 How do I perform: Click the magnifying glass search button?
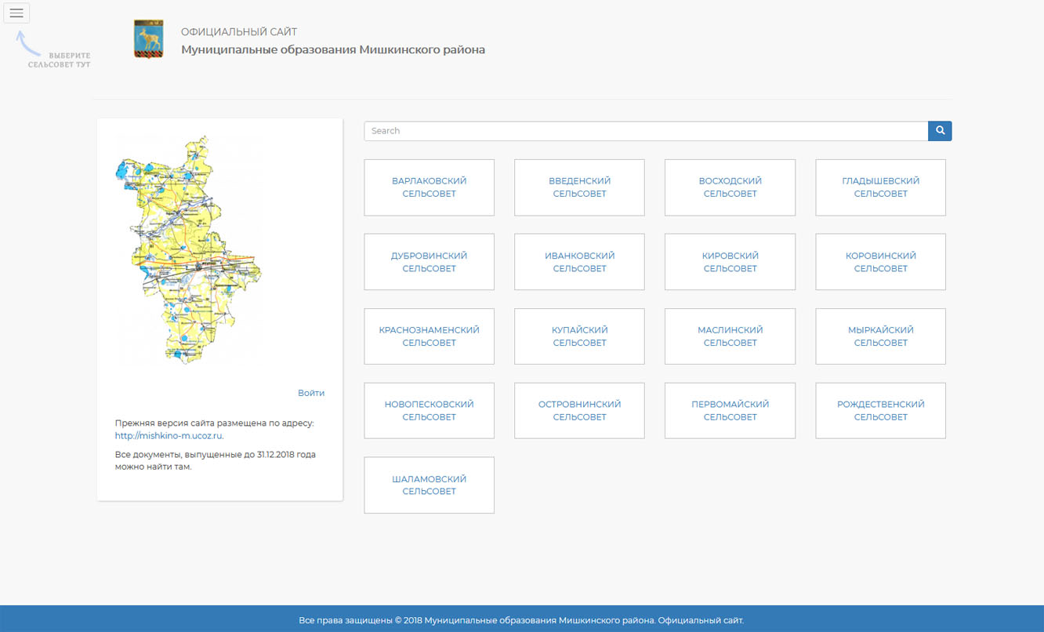[940, 131]
